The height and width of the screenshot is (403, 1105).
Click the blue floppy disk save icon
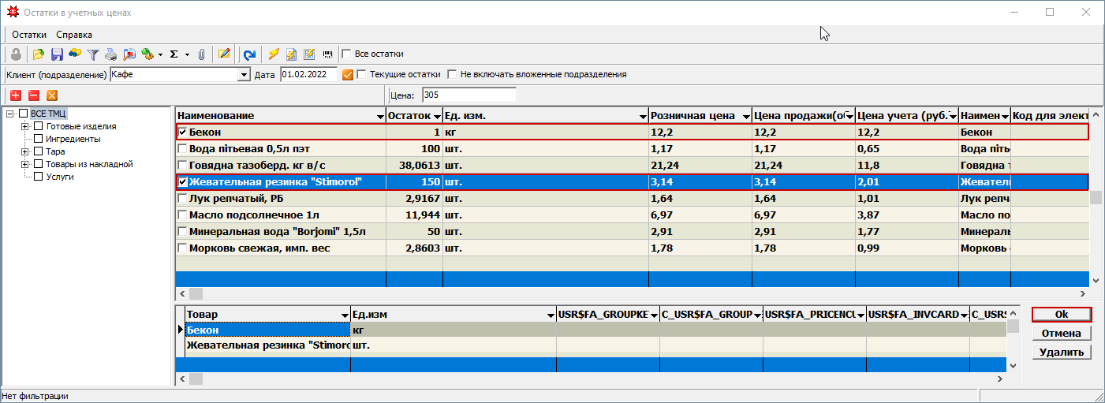click(x=57, y=54)
